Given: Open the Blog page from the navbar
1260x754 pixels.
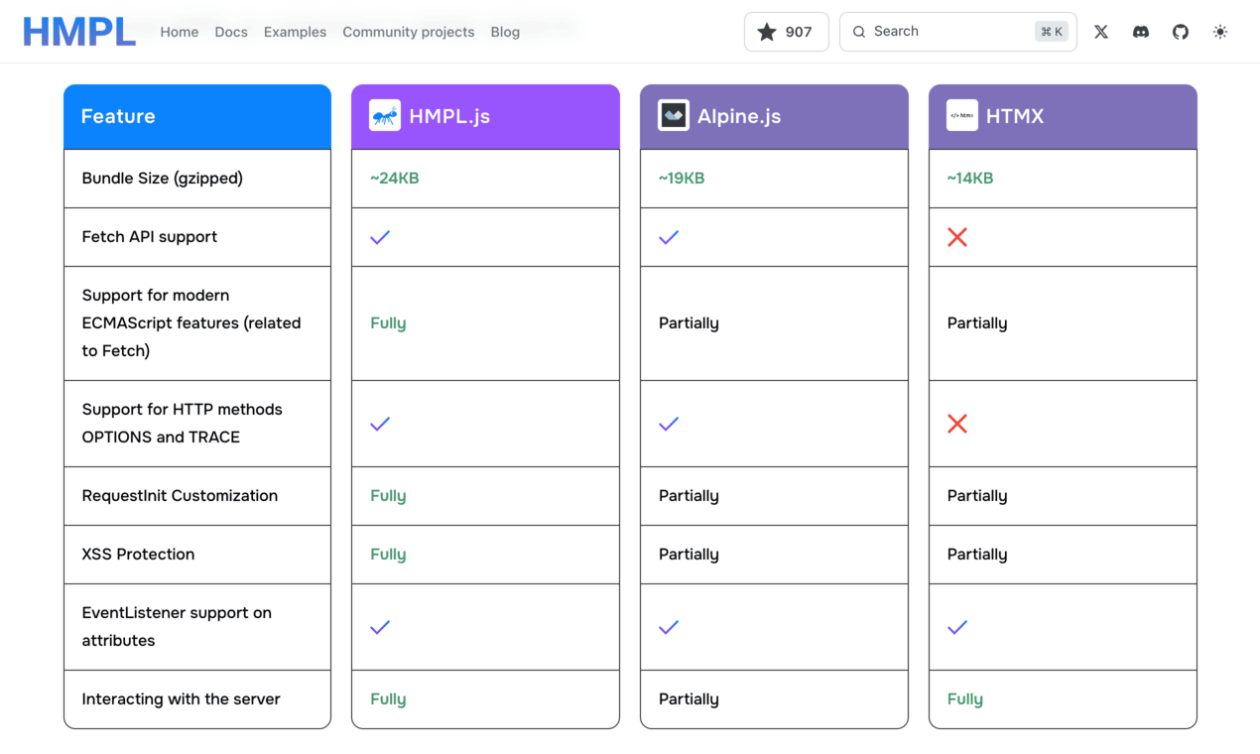Looking at the screenshot, I should pos(505,32).
